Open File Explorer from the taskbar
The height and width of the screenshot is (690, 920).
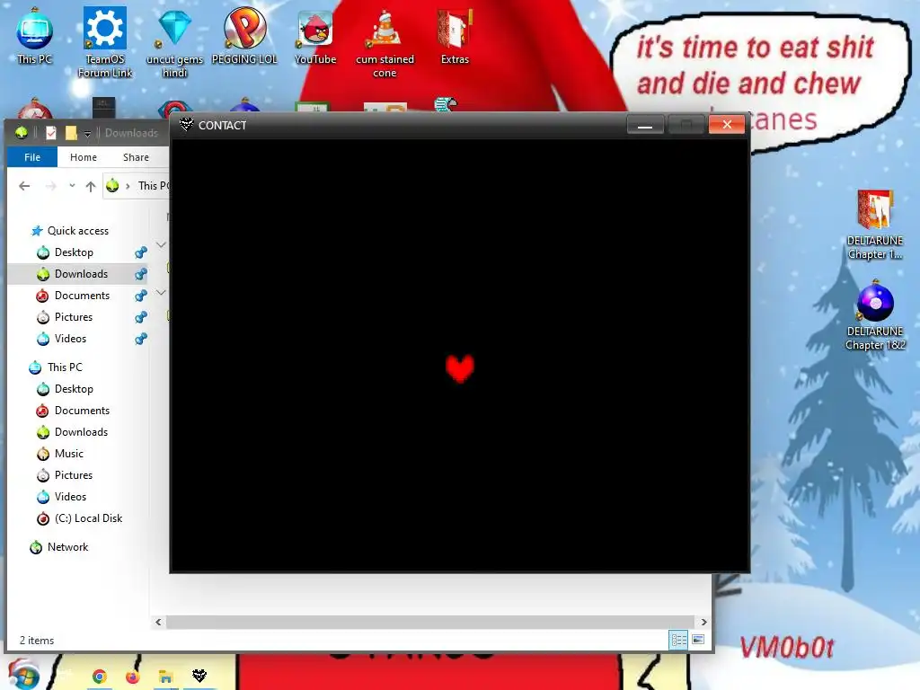(x=165, y=677)
